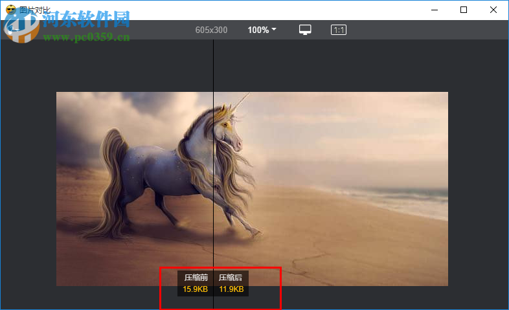Open the 100% zoom level dropdown
This screenshot has width=509, height=310.
(x=262, y=30)
